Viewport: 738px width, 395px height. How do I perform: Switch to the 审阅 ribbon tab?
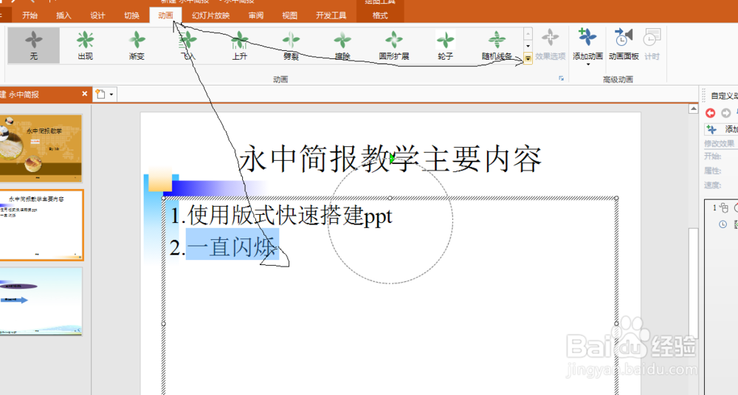coord(255,16)
